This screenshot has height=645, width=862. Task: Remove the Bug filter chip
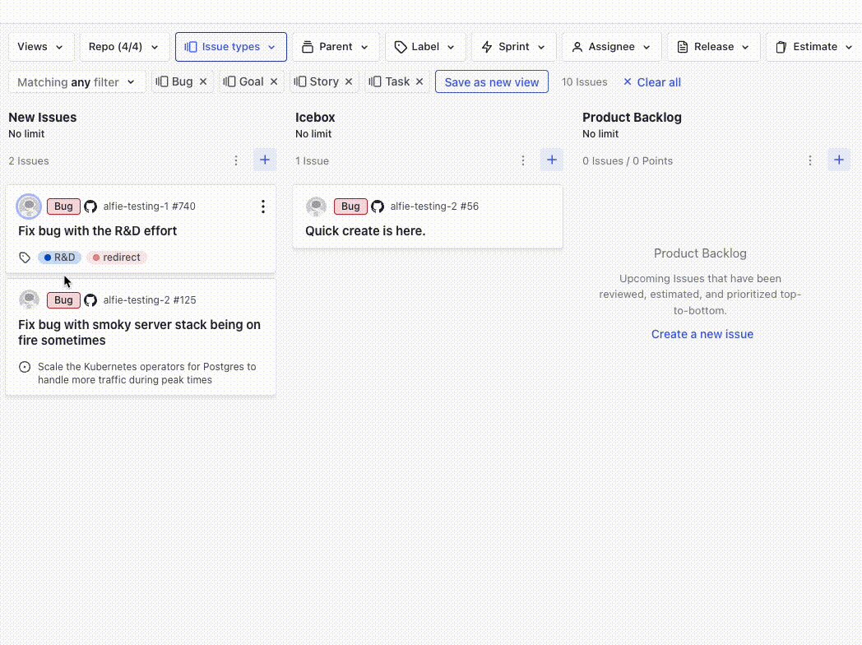(x=203, y=82)
